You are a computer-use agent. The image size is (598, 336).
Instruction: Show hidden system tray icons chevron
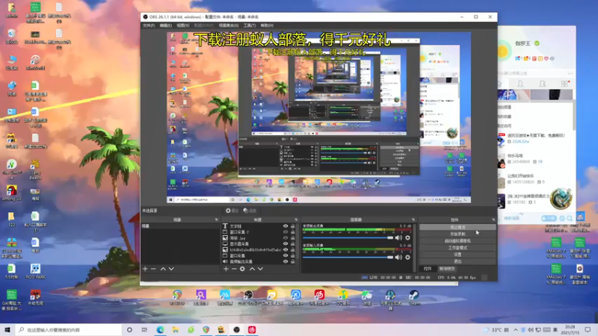click(516, 330)
